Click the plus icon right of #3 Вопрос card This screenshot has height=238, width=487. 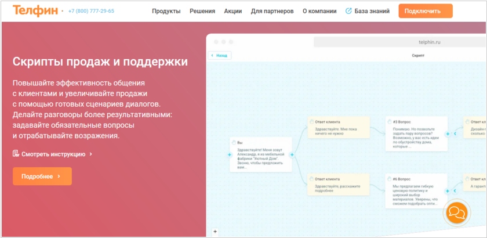click(x=448, y=134)
